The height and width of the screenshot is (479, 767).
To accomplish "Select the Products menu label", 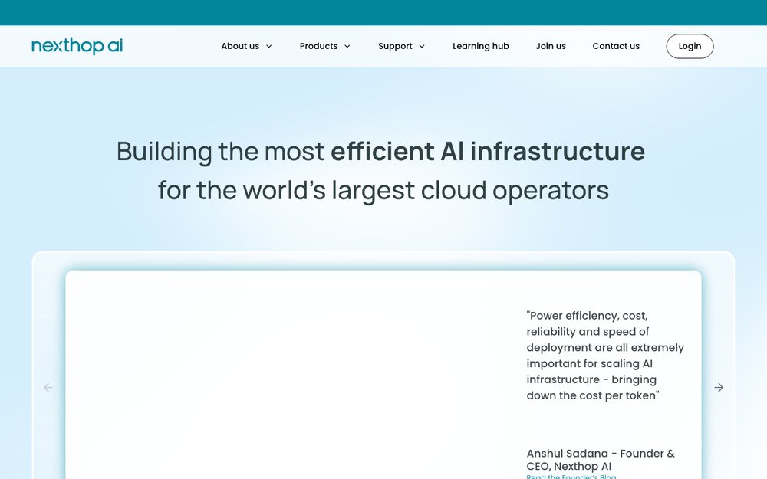I will [318, 46].
